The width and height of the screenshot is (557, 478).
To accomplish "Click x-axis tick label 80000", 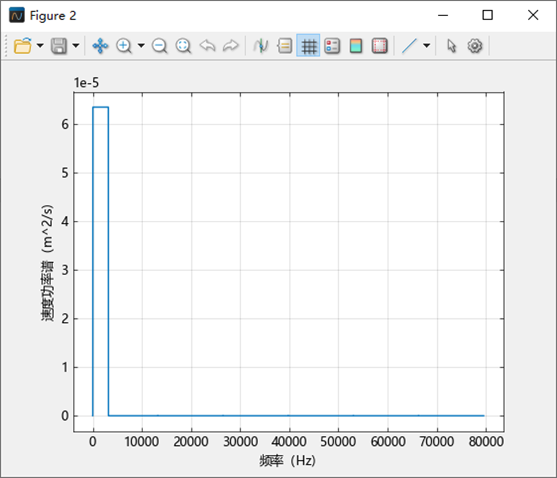I will pos(486,442).
